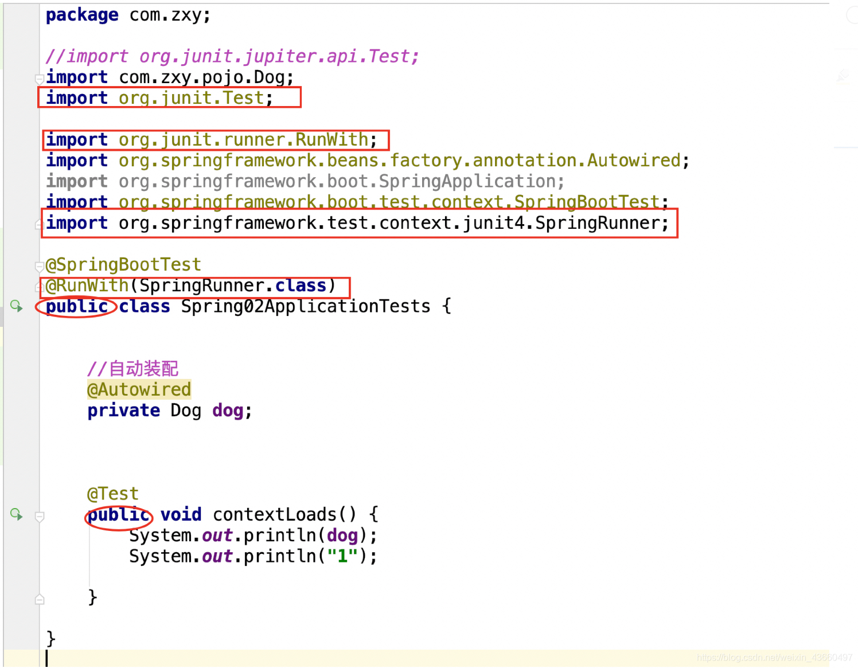Click the contextLoads method name
The image size is (858, 668).
coord(275,514)
